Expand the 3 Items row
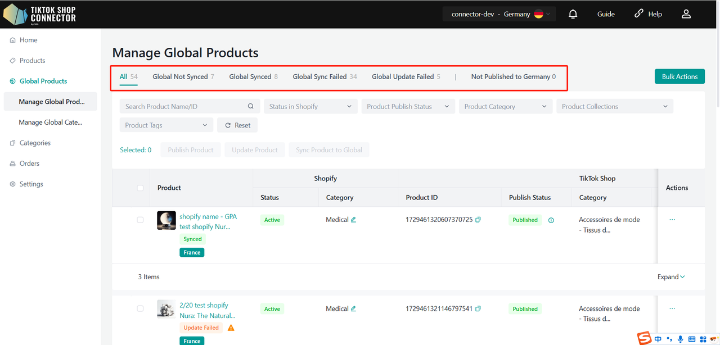Image resolution: width=720 pixels, height=345 pixels. coord(671,276)
